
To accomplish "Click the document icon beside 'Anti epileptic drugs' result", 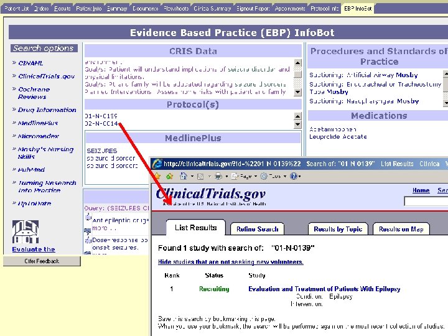I will 88,217.
